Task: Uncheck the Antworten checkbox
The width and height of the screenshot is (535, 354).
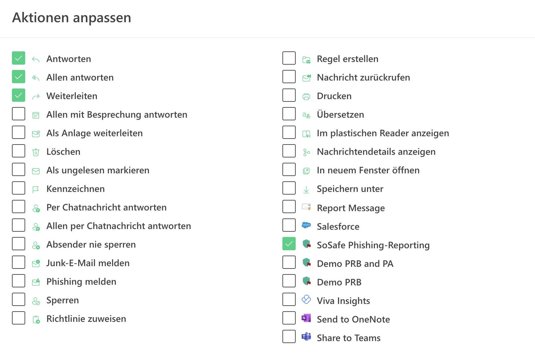Action: 19,58
